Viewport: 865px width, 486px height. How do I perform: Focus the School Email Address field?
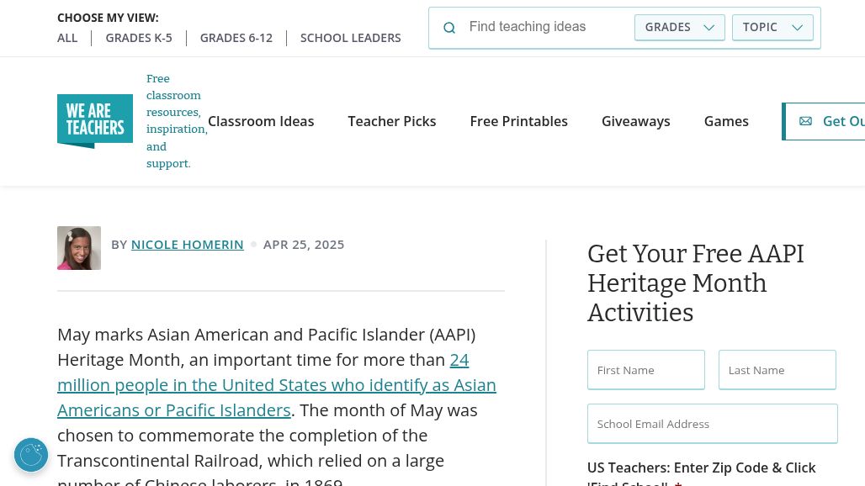[x=712, y=424]
